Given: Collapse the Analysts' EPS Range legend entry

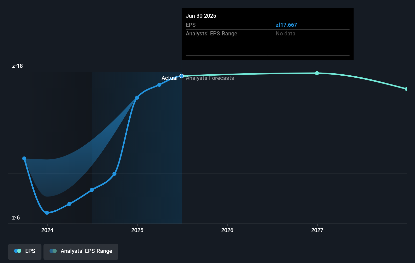Looking at the screenshot, I should (81, 251).
